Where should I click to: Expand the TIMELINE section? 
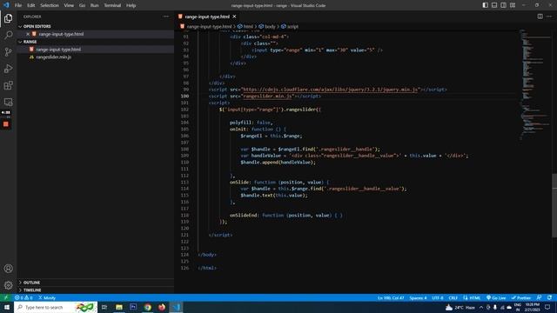pyautogui.click(x=96, y=290)
